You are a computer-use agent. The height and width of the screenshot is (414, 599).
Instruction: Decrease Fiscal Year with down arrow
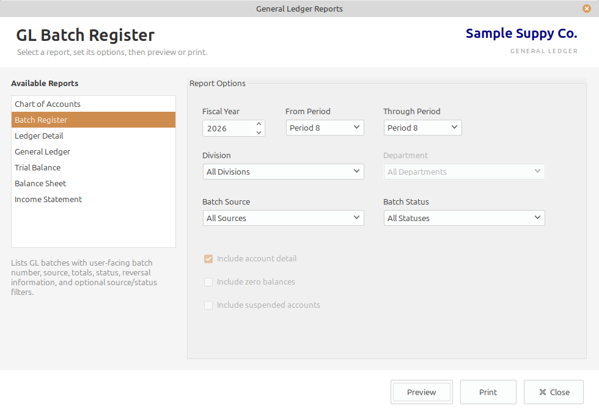pos(259,133)
